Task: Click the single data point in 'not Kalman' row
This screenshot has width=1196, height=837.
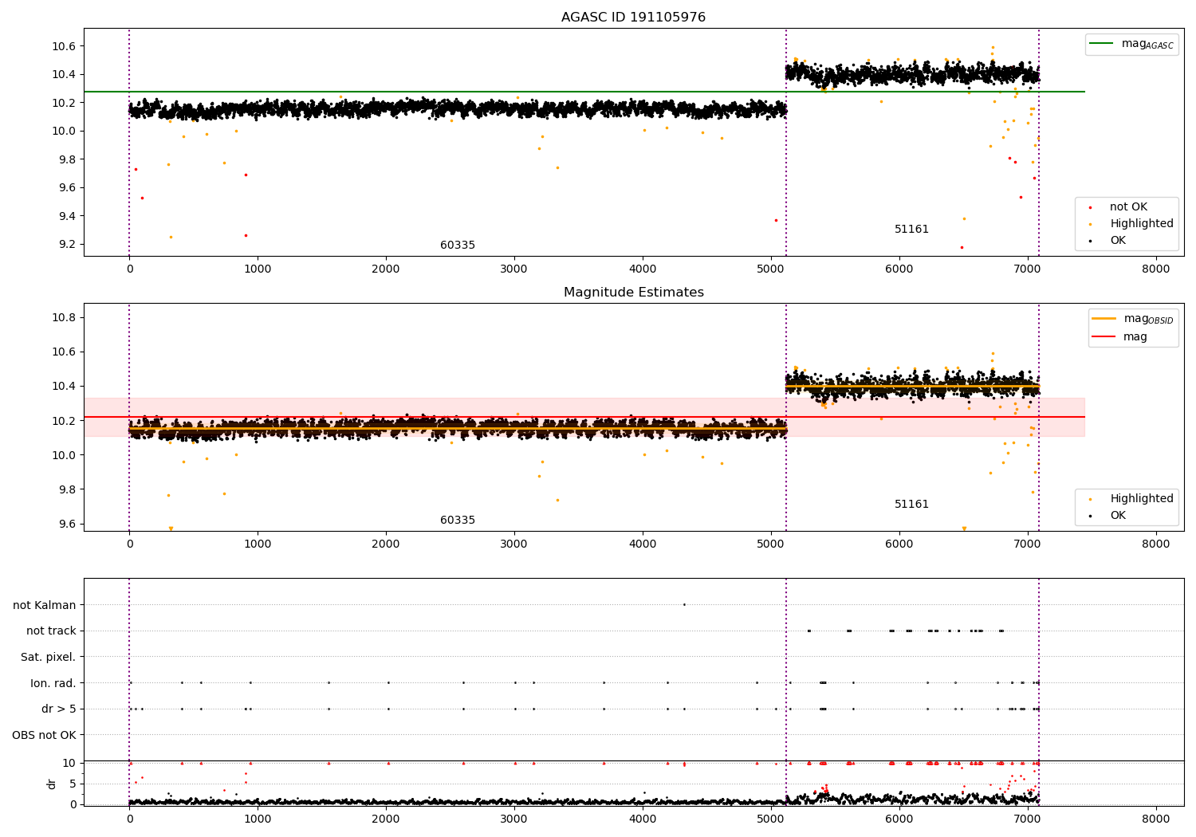Action: [684, 604]
